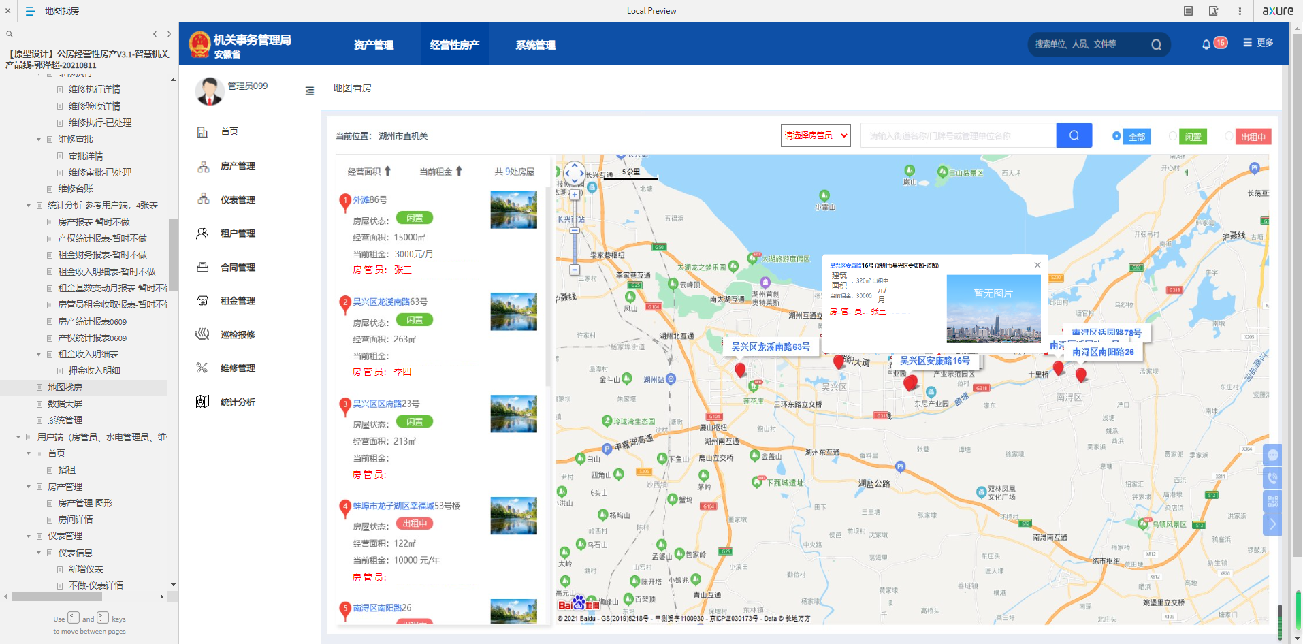Click the floating QR code icon
This screenshot has height=644, width=1303.
pos(1272,501)
